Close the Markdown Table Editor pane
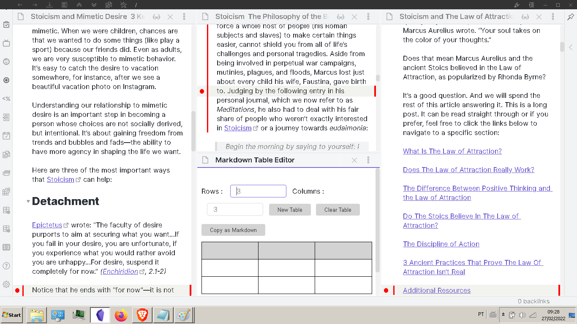The height and width of the screenshot is (324, 577). [x=354, y=160]
